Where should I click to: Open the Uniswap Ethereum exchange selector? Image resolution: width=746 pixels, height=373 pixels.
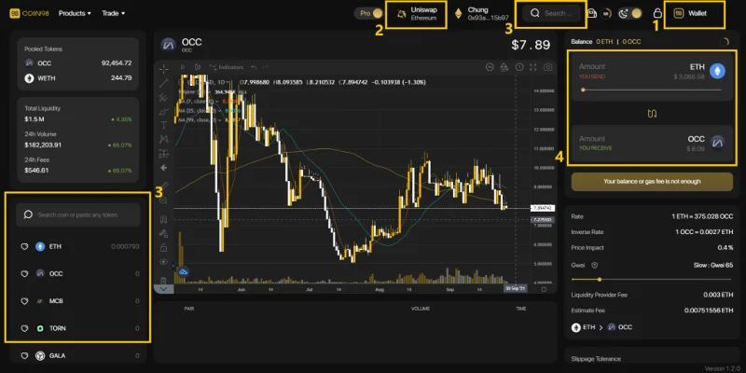(x=416, y=13)
